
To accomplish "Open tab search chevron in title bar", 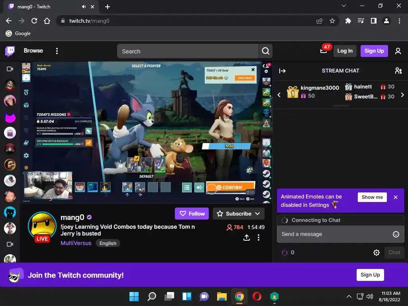I will (x=344, y=6).
